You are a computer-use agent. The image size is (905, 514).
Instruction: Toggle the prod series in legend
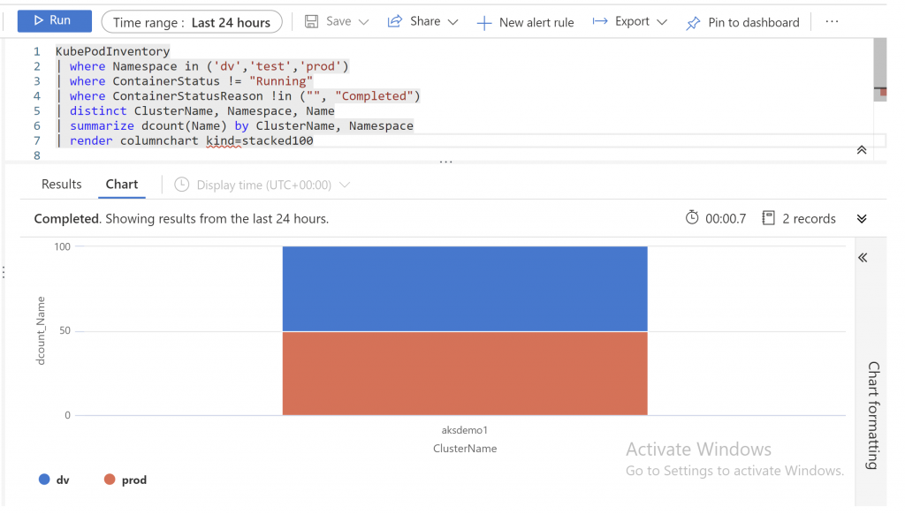click(125, 480)
